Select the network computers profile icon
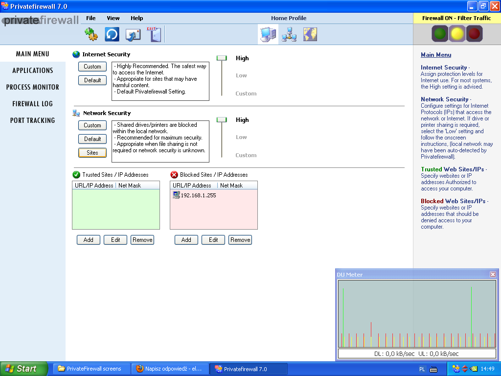The image size is (501, 376). 289,35
